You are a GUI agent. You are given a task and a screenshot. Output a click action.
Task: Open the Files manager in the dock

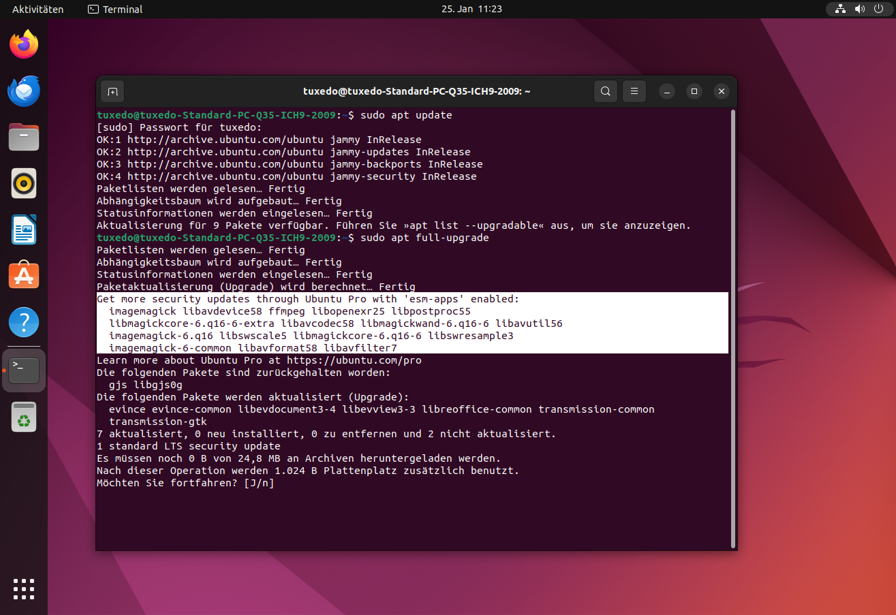click(24, 137)
